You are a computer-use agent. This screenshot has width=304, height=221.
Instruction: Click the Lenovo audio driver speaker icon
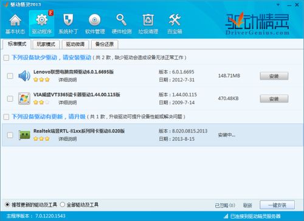coord(24,76)
